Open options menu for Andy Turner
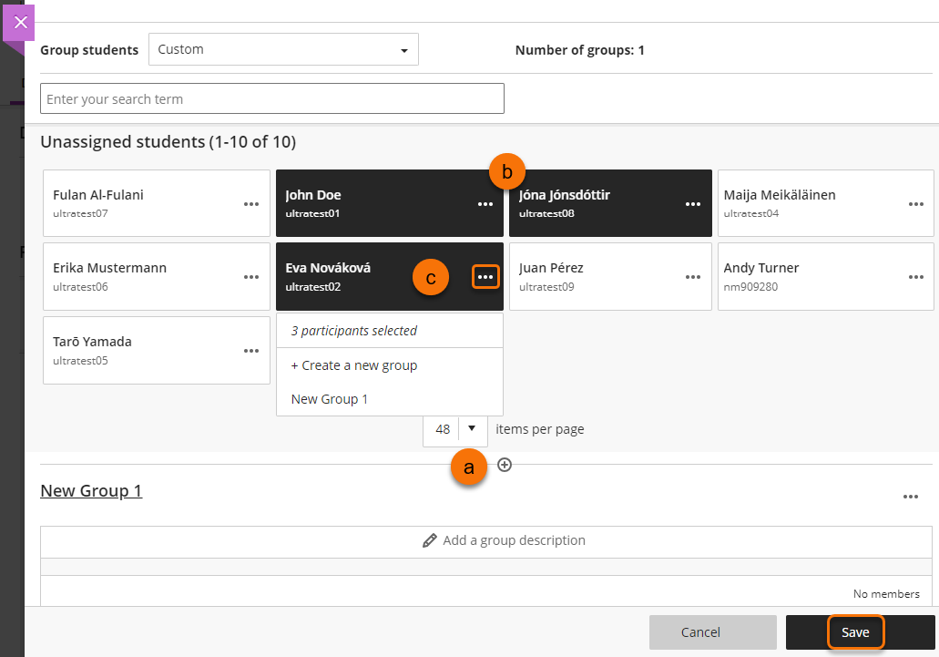 tap(916, 277)
